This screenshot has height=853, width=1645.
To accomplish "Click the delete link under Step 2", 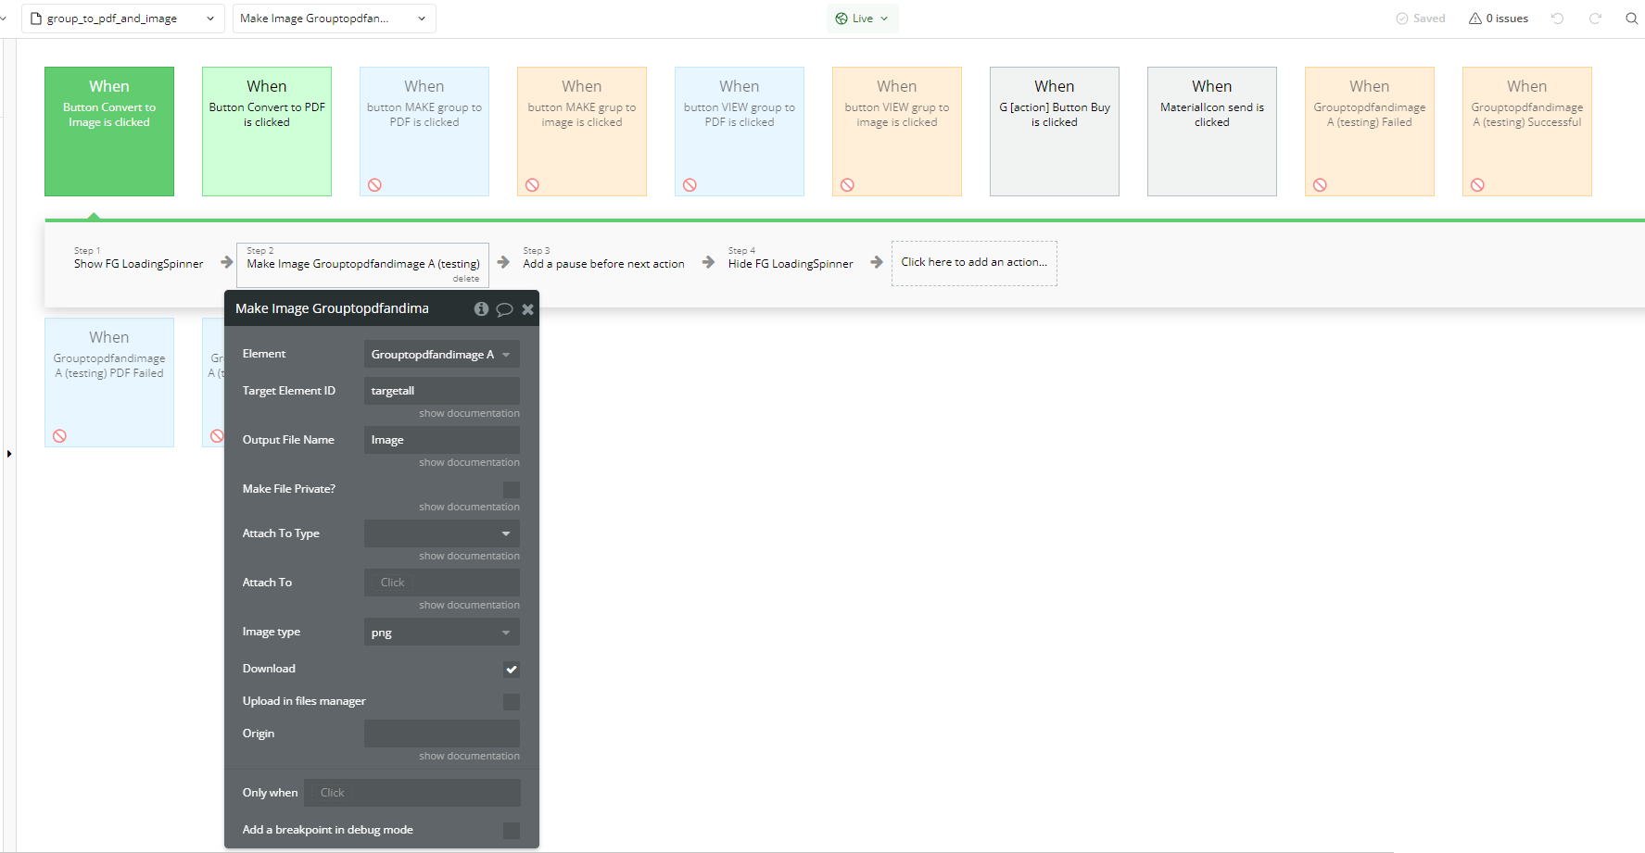I will point(465,278).
